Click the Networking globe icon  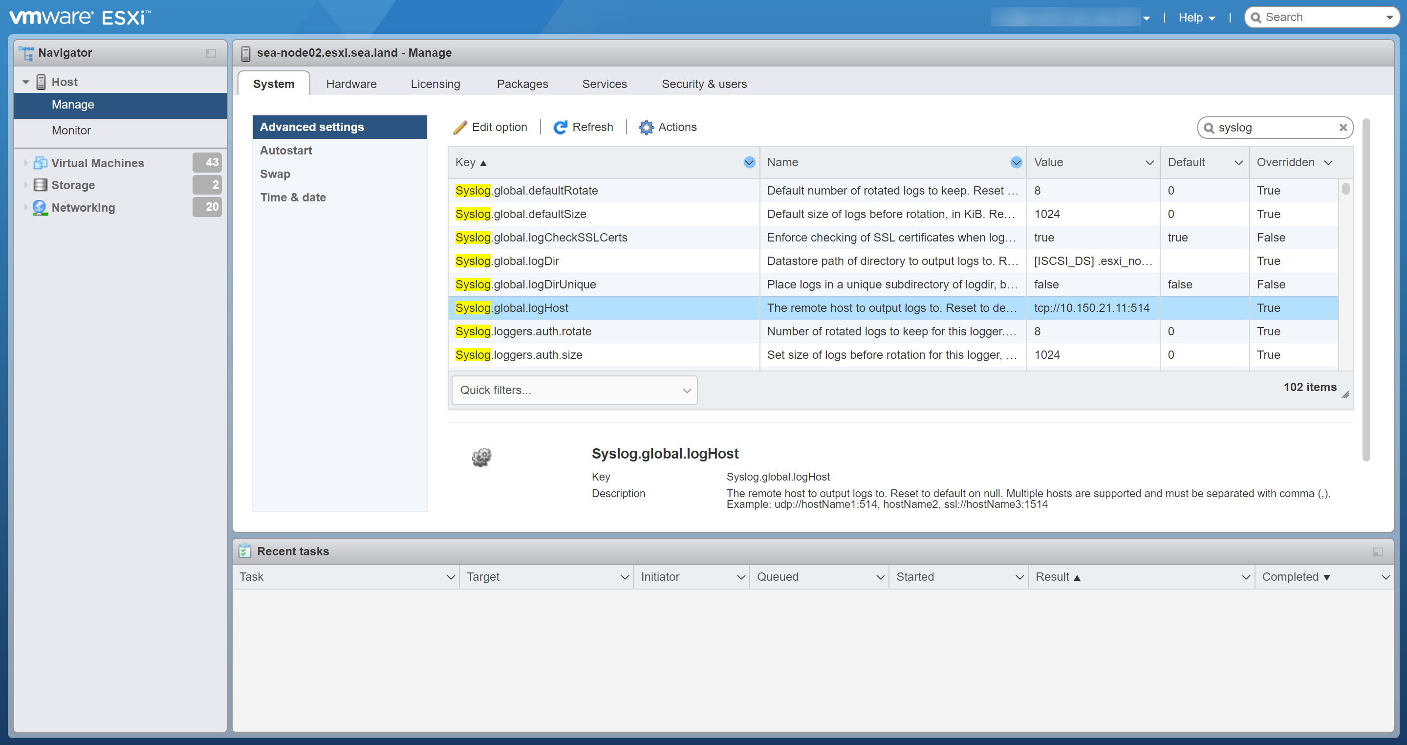(x=40, y=208)
